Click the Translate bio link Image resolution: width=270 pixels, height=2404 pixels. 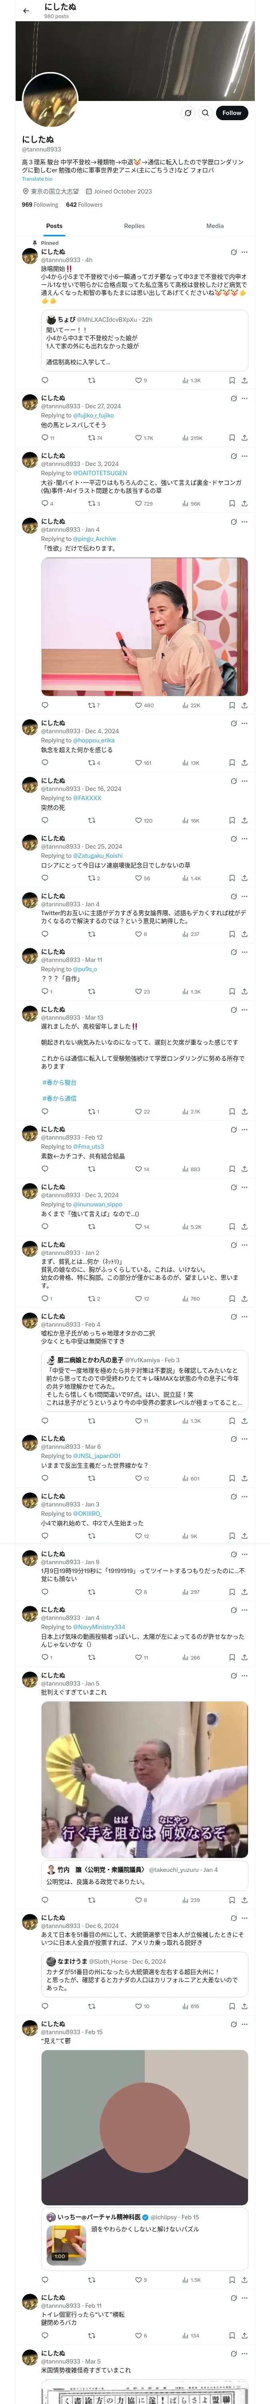point(37,179)
